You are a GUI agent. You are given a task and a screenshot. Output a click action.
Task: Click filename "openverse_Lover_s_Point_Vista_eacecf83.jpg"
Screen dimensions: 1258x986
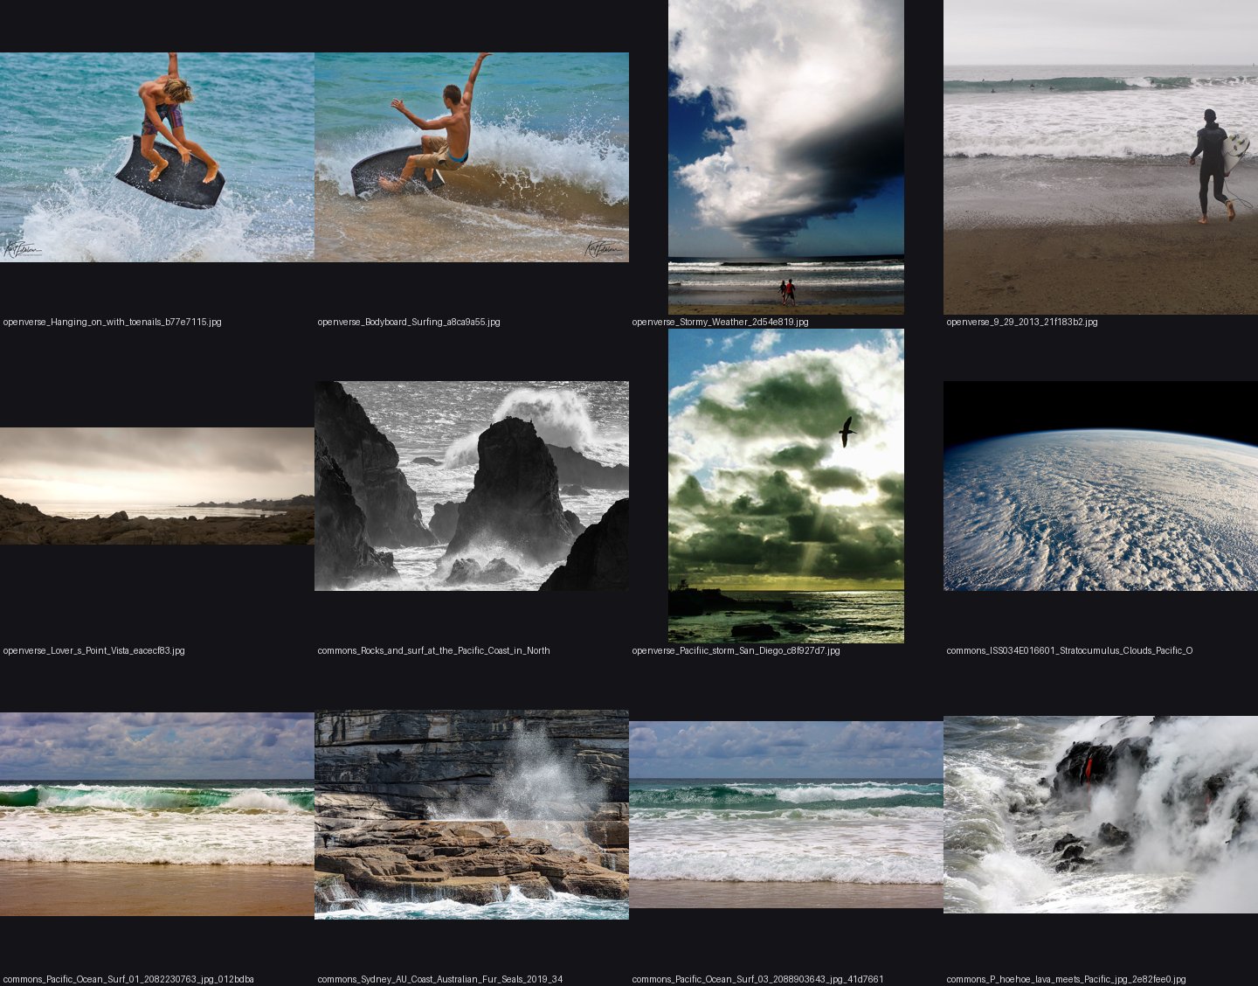pyautogui.click(x=94, y=650)
